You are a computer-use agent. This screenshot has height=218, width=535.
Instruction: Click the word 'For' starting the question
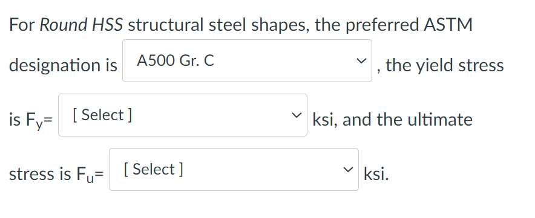pyautogui.click(x=22, y=25)
